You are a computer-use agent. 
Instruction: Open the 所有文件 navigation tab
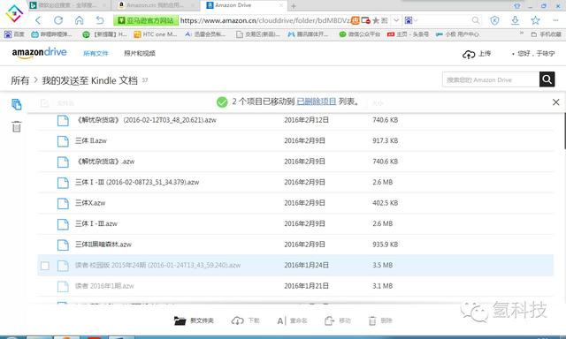[x=96, y=53]
